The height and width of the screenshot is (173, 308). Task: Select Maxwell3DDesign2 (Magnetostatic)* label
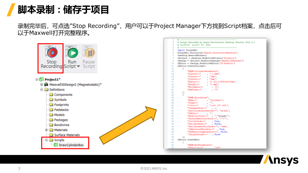75,85
